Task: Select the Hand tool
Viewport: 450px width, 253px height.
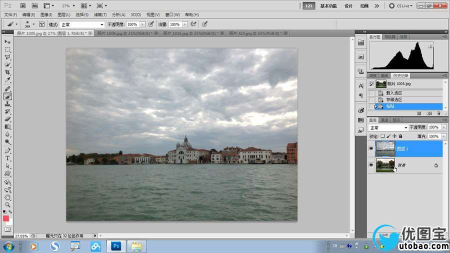Action: click(x=7, y=197)
